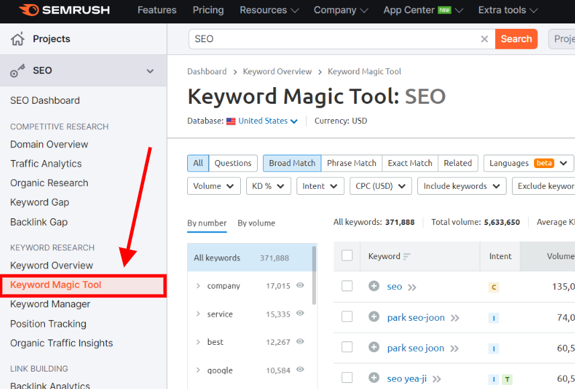Viewport: 575px width, 389px height.
Task: Open the CPC (USD) filter dropdown
Action: coord(380,186)
